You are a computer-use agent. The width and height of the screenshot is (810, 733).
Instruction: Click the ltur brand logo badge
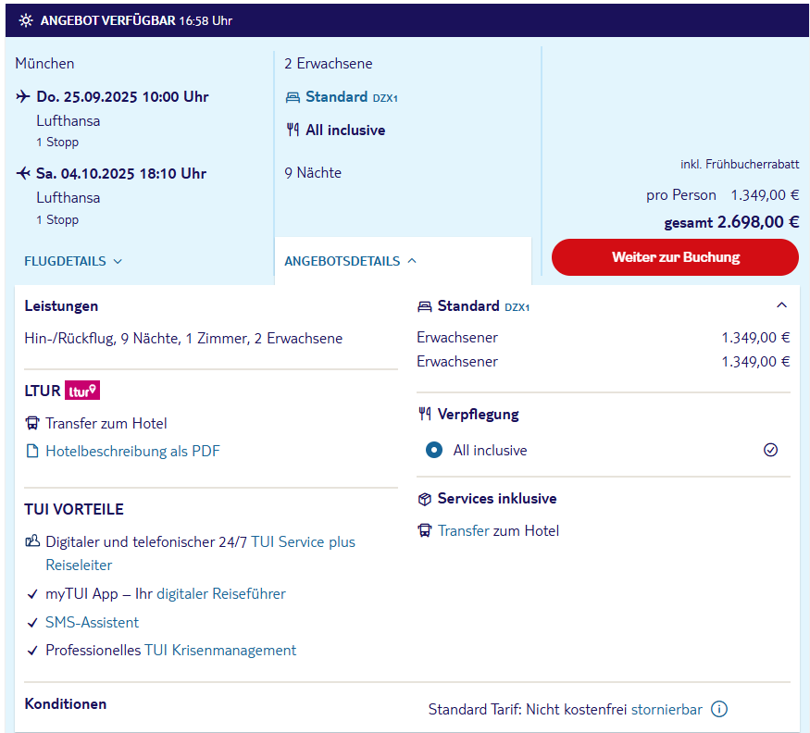(82, 391)
